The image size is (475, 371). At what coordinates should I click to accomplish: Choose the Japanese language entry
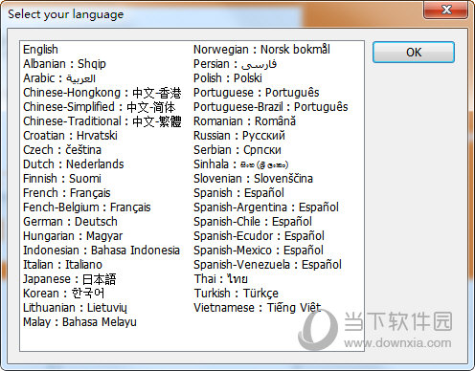pos(70,279)
